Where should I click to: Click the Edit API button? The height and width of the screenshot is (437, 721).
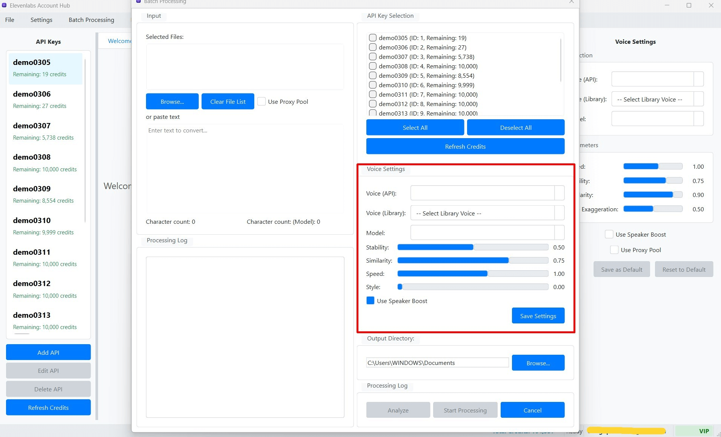click(48, 371)
